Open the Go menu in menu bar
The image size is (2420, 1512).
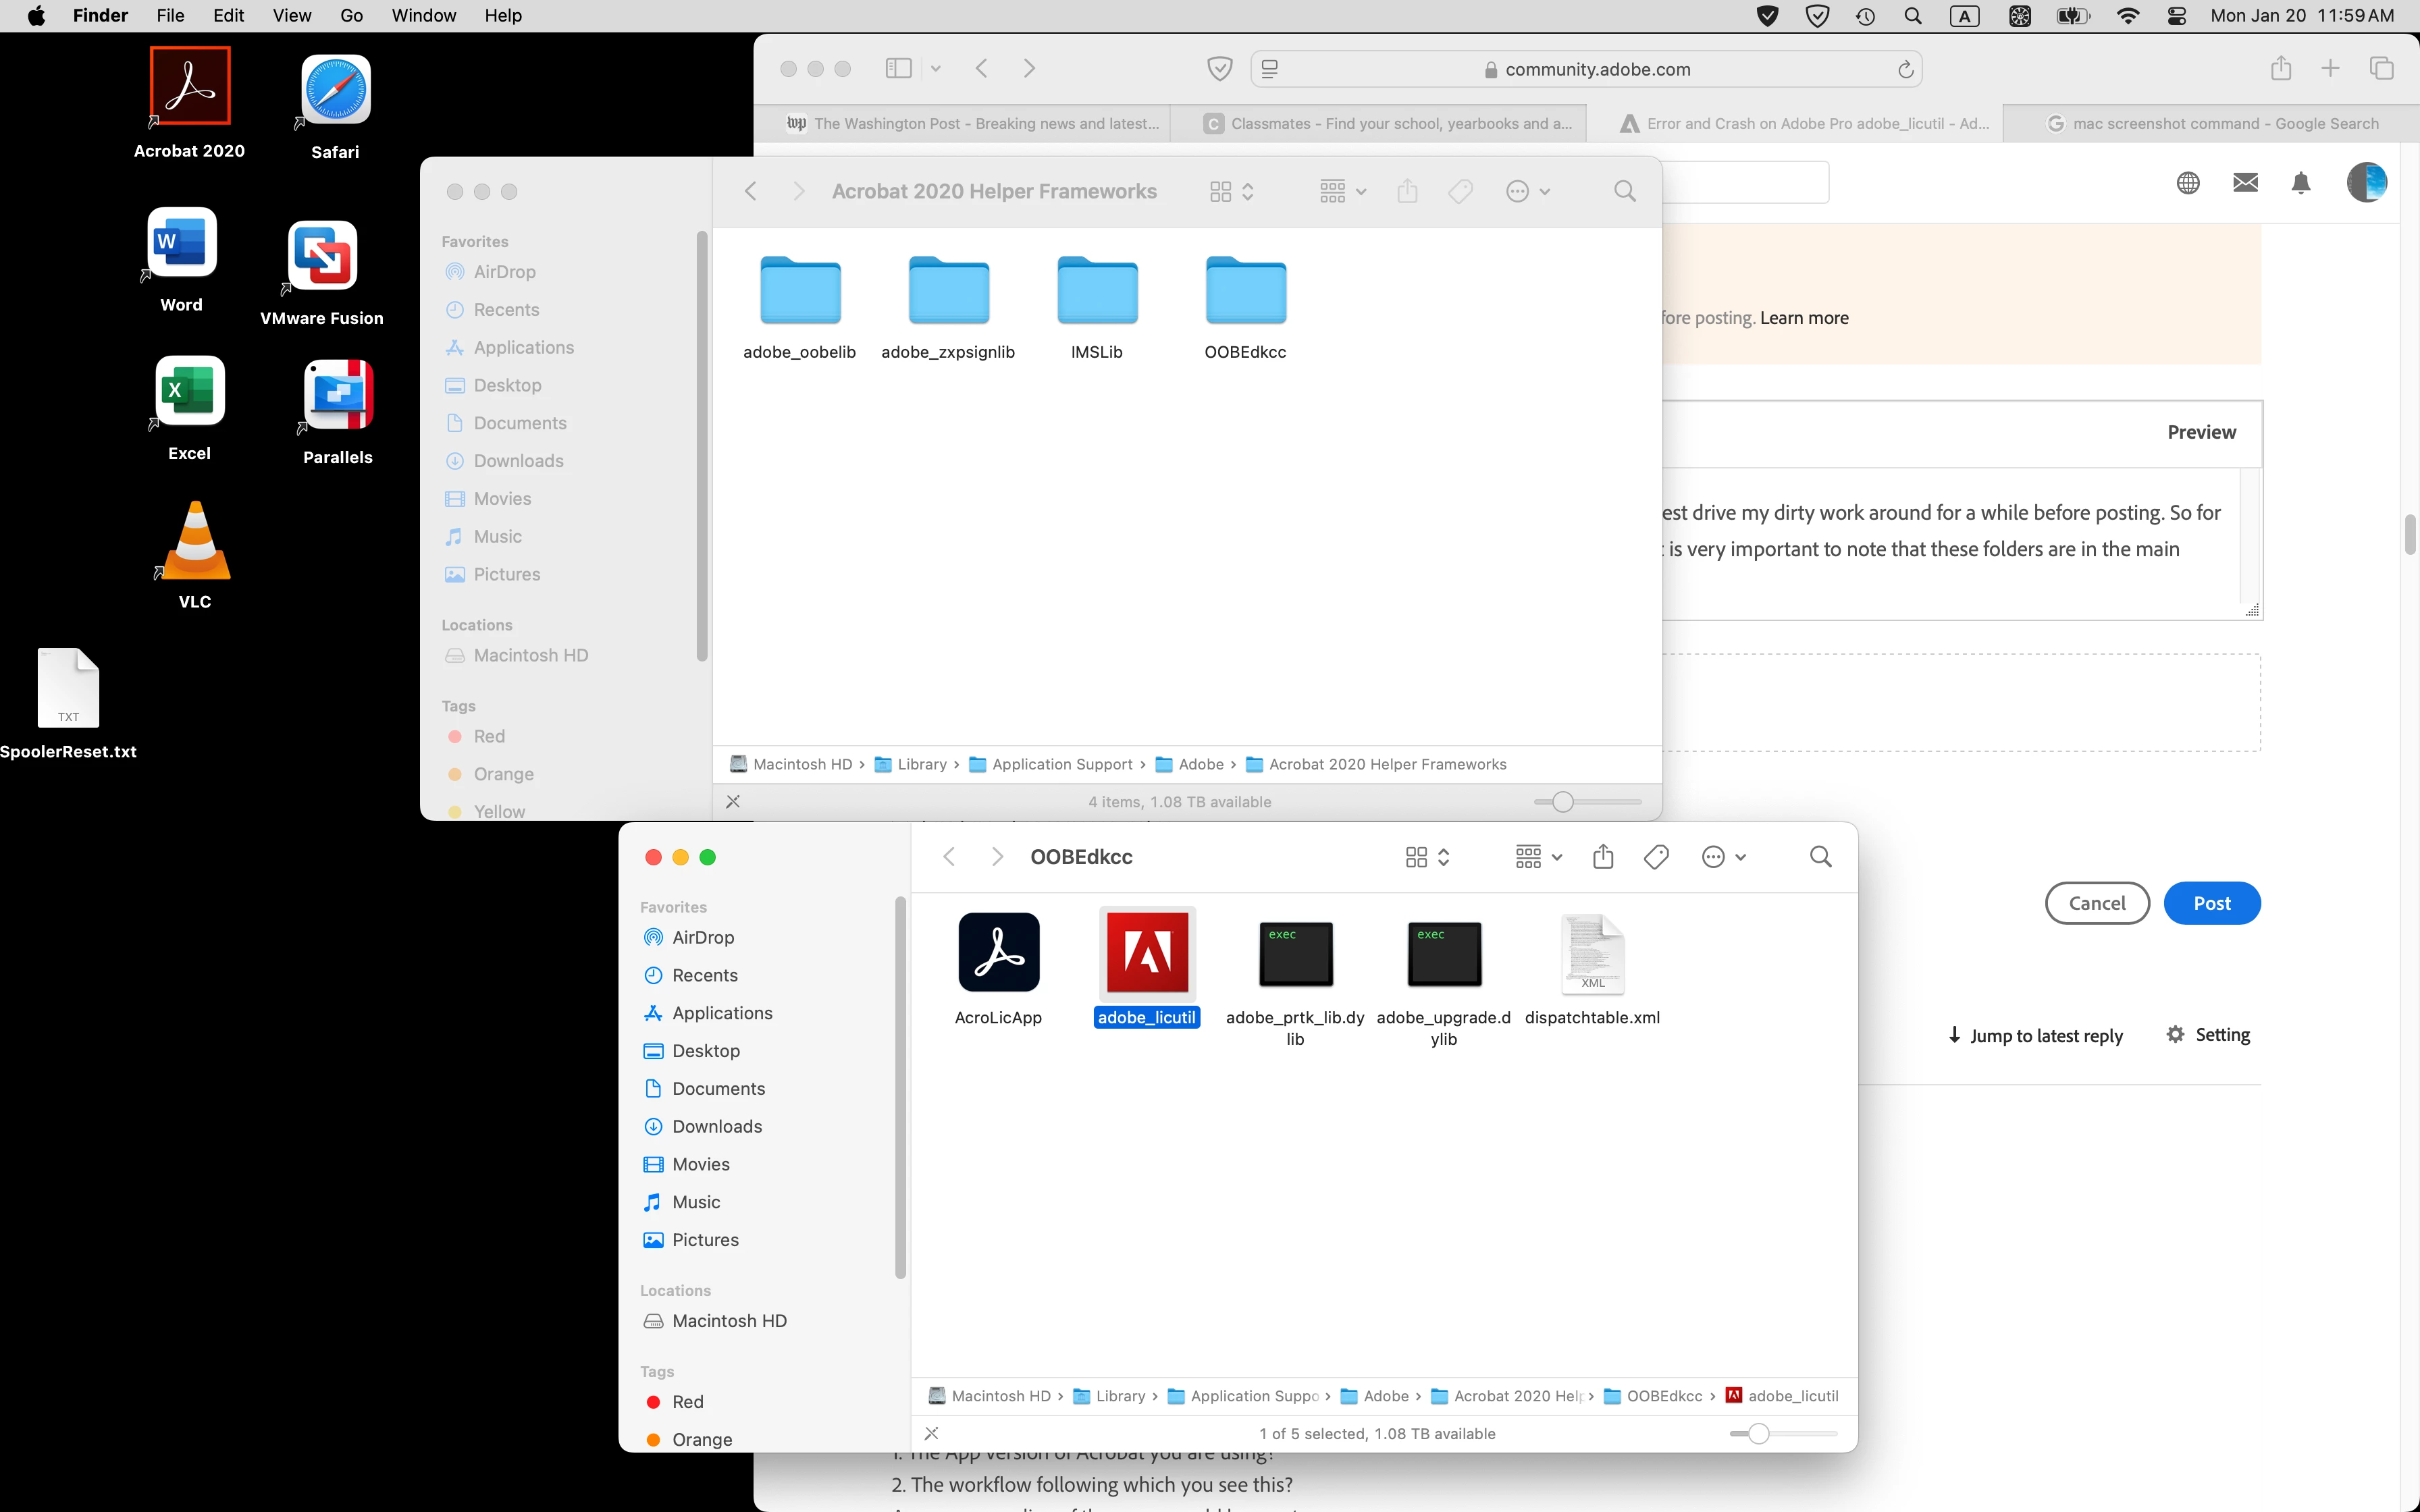[x=351, y=15]
